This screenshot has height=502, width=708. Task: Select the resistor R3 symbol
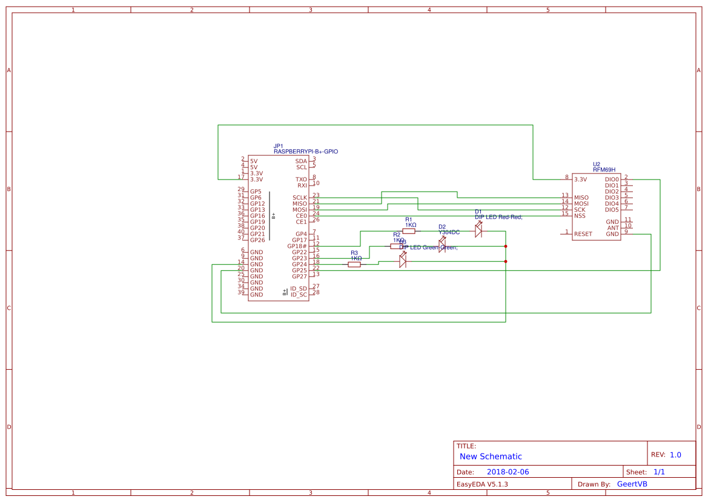tap(354, 264)
